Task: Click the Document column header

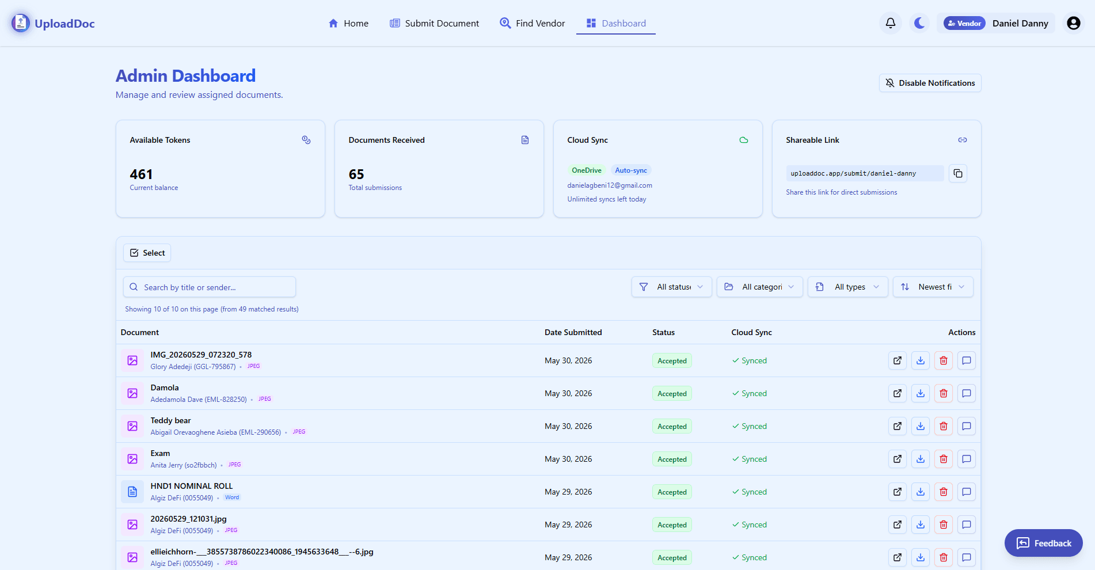Action: click(140, 332)
